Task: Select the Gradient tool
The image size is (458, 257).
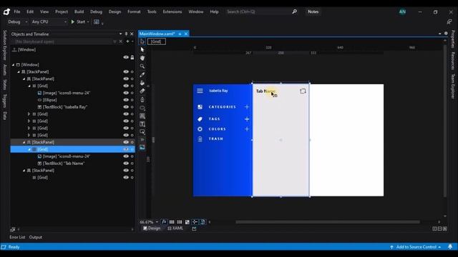Action: click(x=142, y=91)
